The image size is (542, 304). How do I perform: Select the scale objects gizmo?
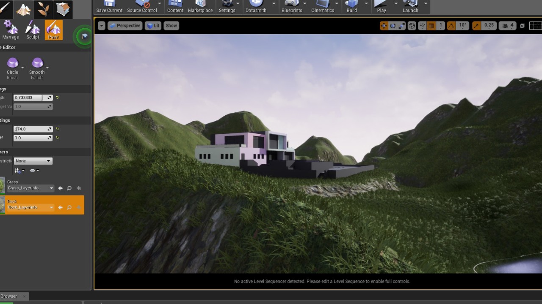pos(402,26)
